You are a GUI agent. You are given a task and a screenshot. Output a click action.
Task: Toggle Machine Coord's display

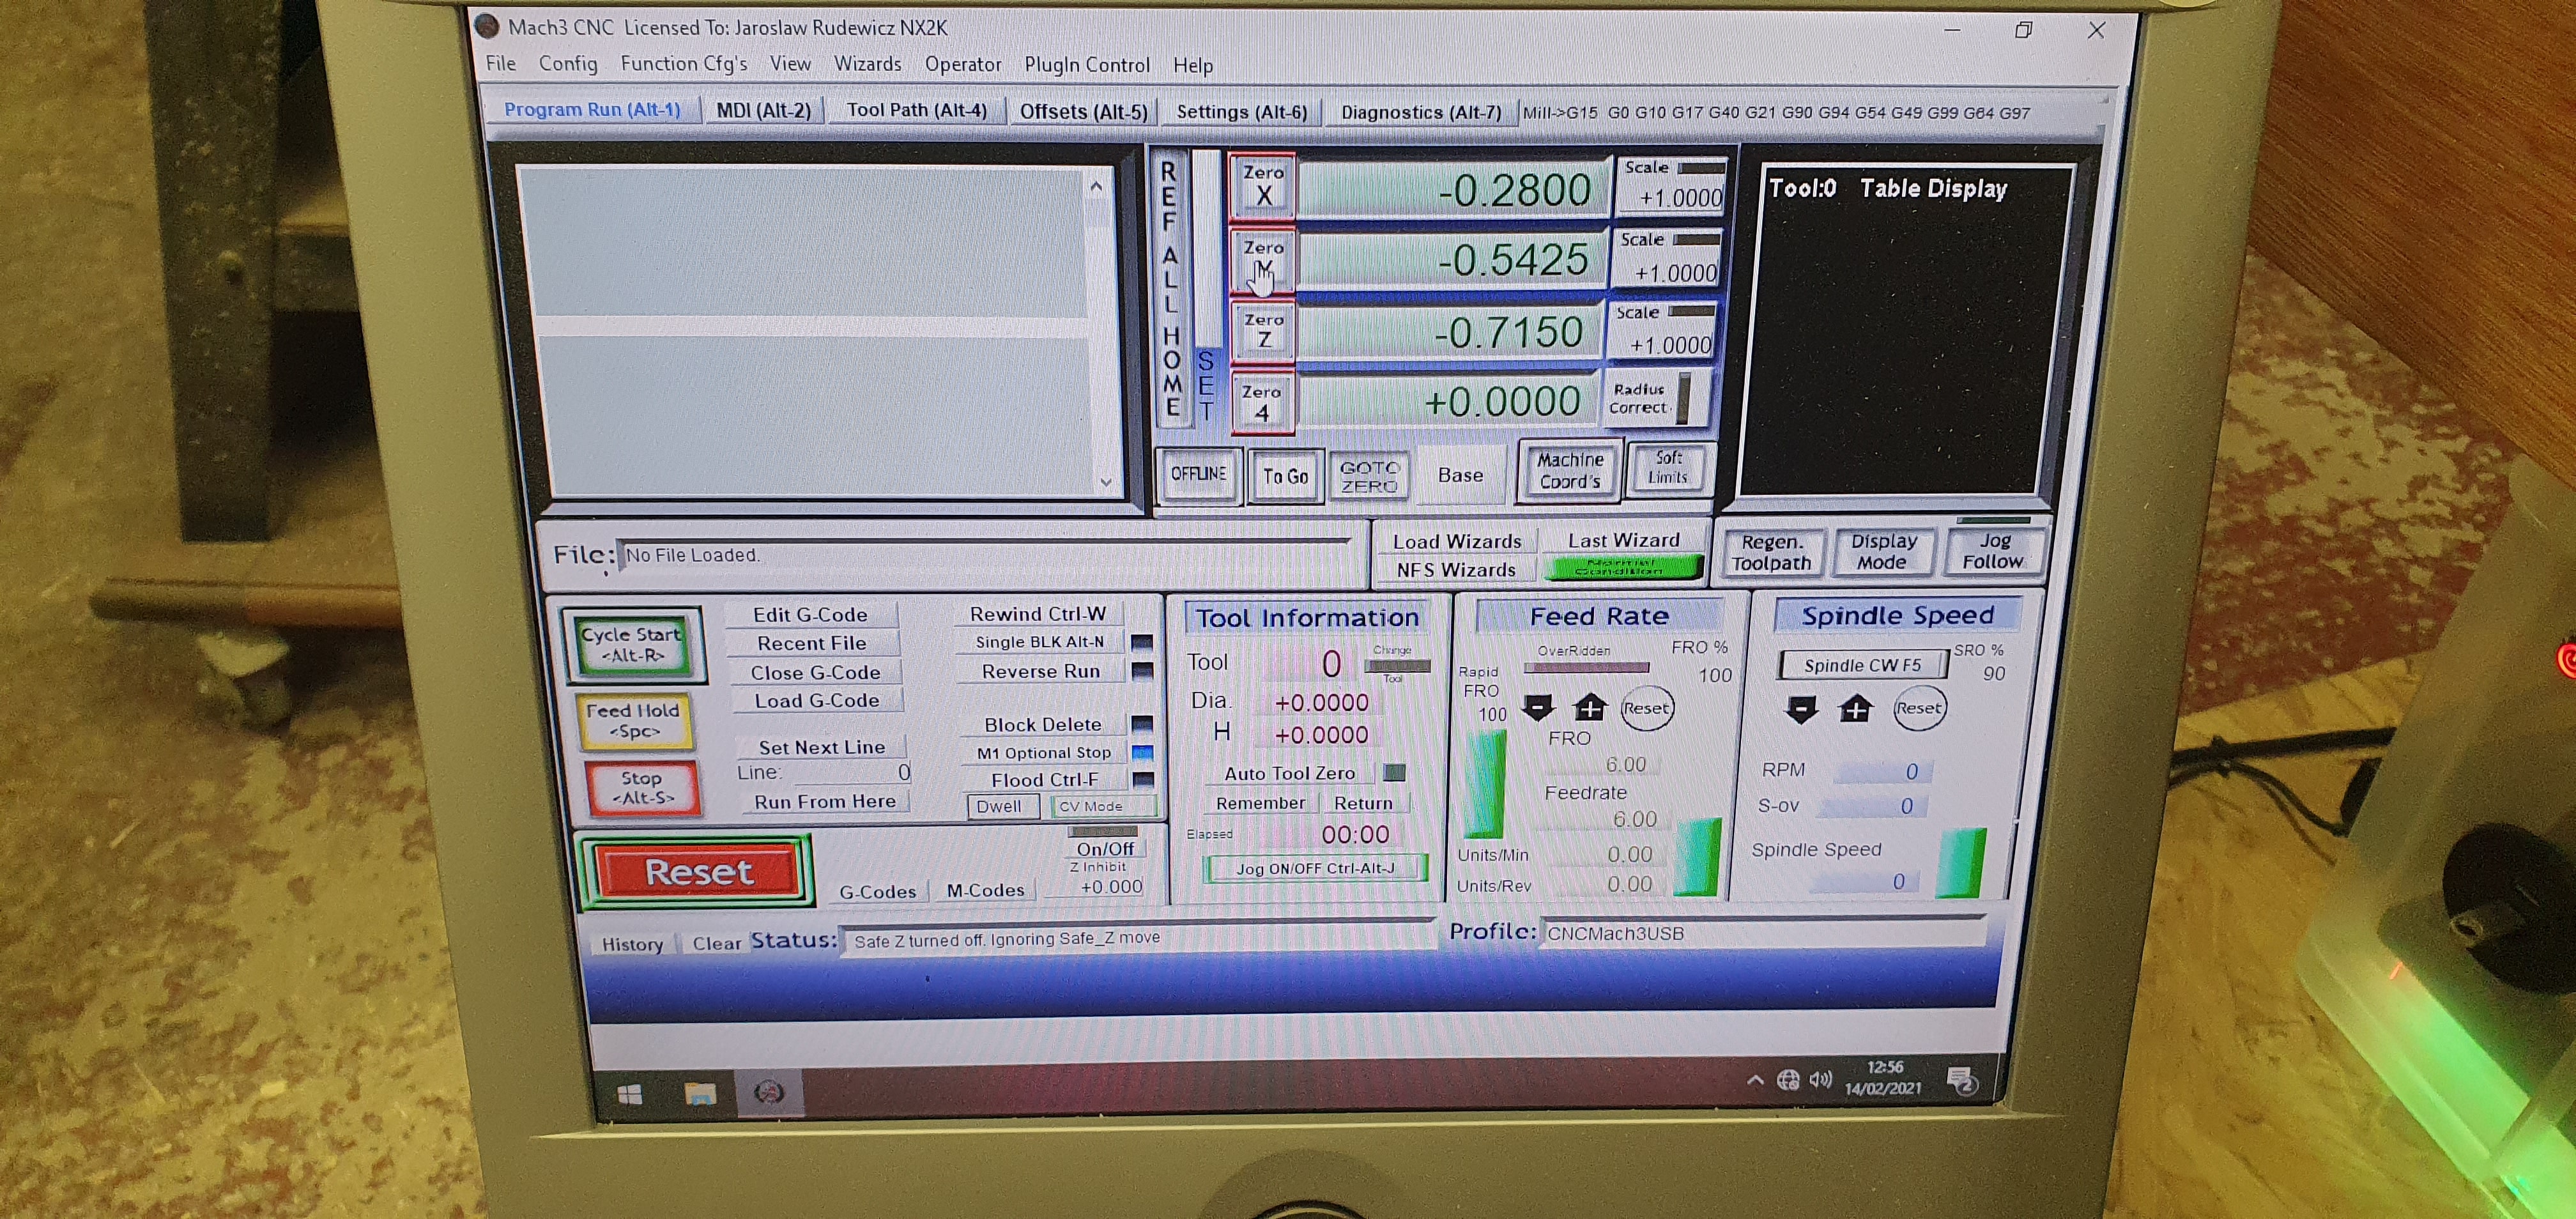[1569, 471]
